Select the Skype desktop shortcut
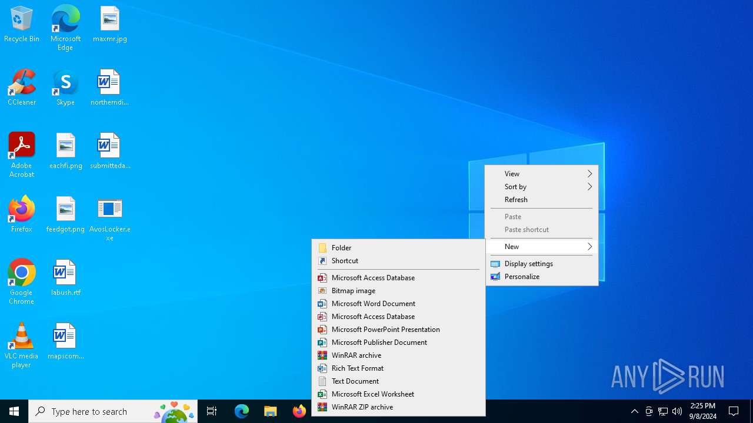 coord(65,88)
